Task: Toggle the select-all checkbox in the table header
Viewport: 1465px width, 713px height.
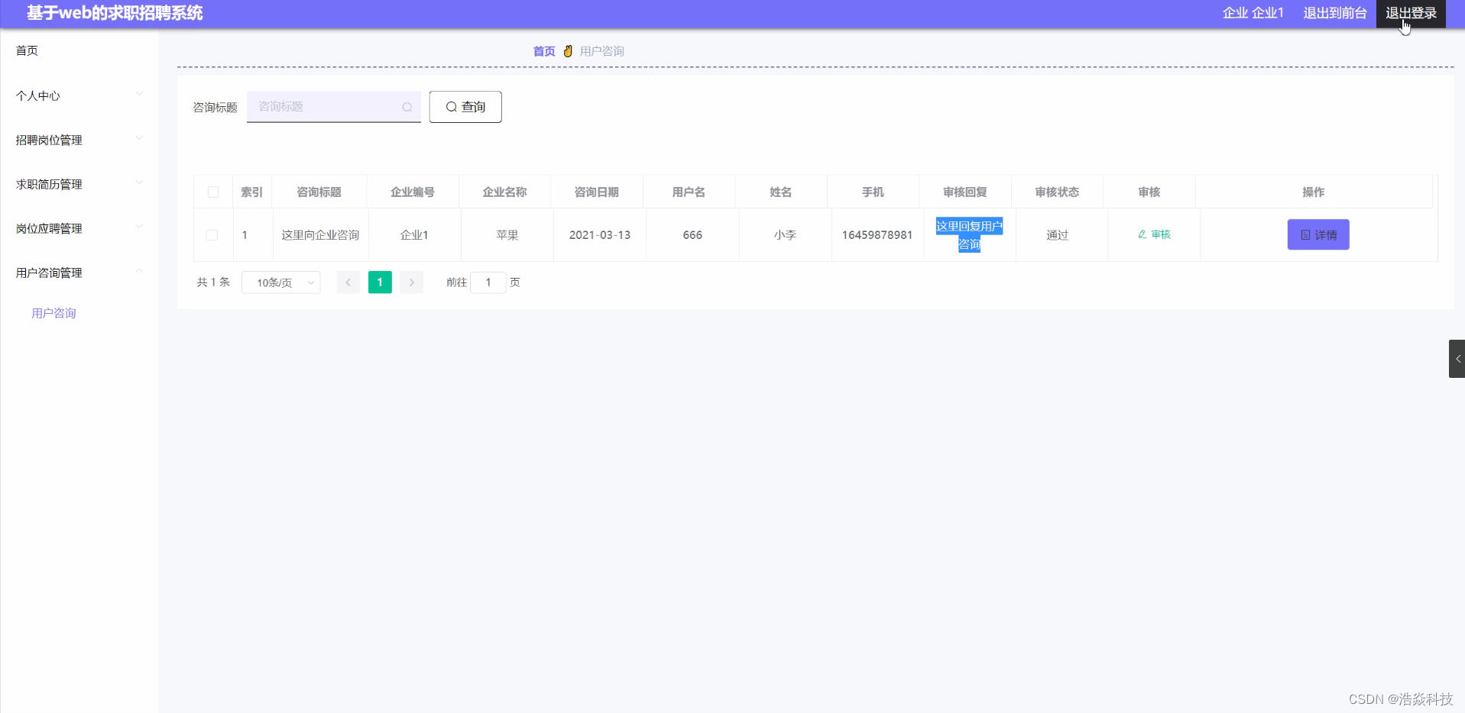Action: (x=212, y=192)
